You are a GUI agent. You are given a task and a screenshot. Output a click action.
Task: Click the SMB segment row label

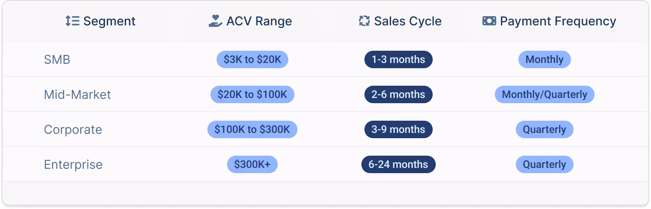click(x=57, y=59)
